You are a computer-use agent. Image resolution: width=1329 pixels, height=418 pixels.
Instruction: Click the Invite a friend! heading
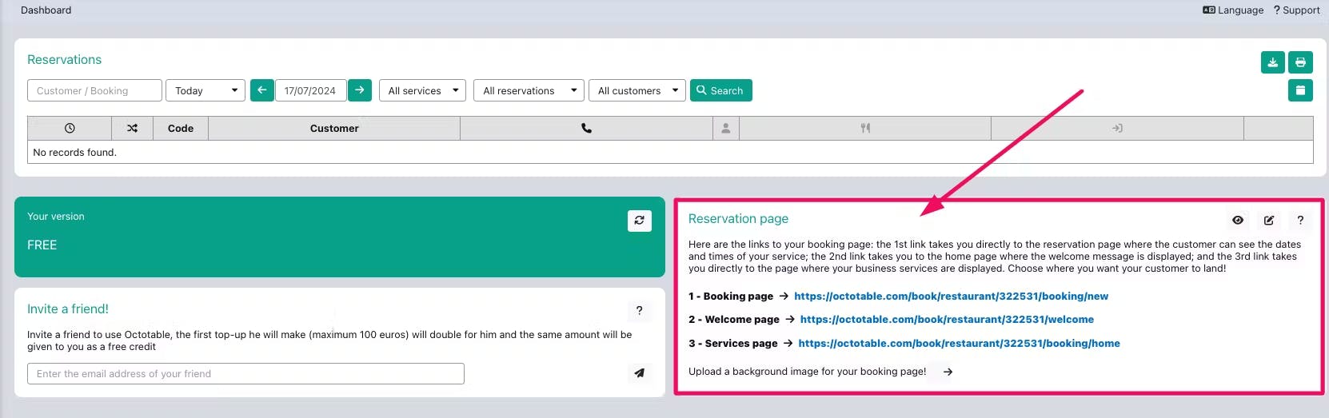pyautogui.click(x=68, y=309)
